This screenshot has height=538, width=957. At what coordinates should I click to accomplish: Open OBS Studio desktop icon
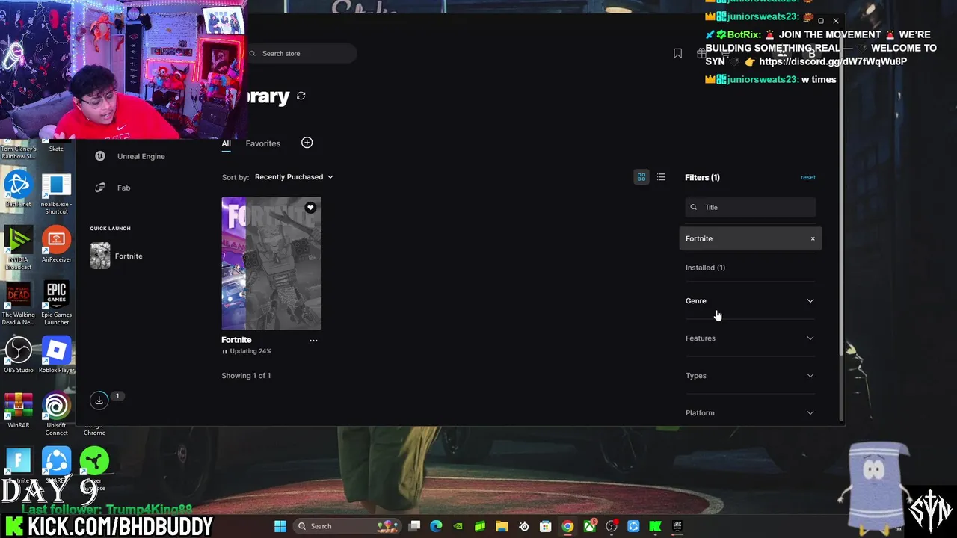[x=18, y=355]
